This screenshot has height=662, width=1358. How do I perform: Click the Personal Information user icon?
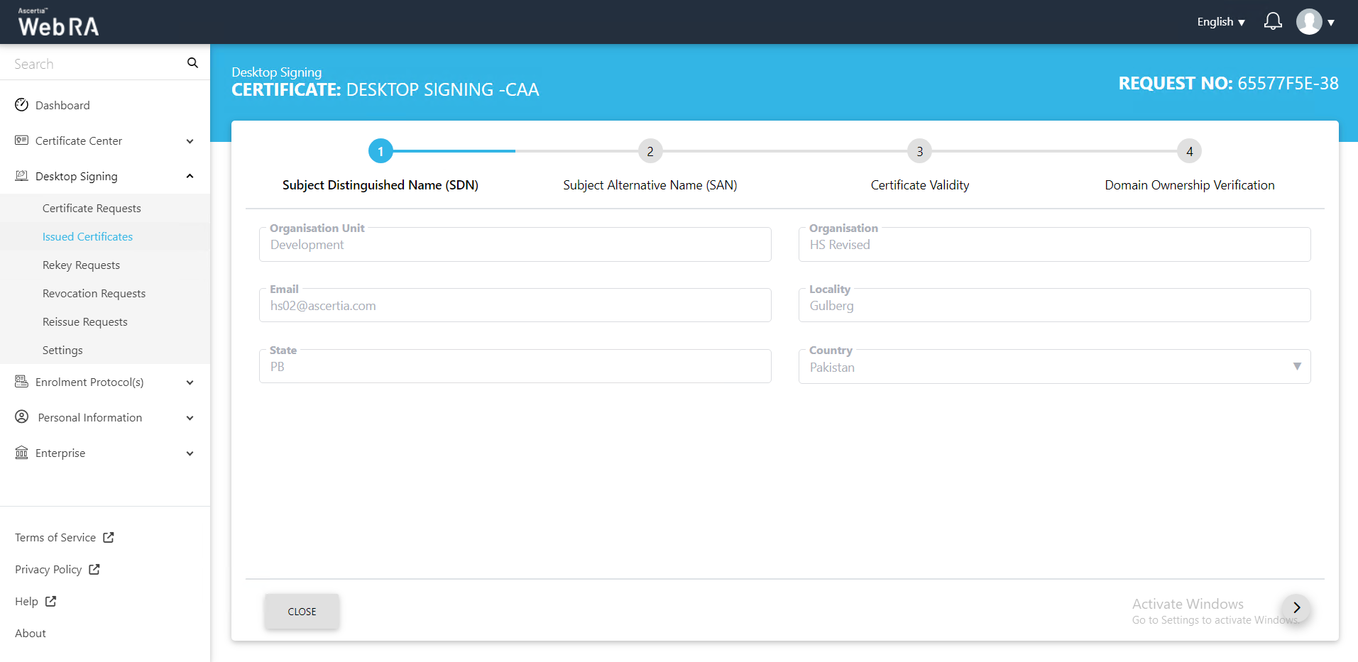22,417
